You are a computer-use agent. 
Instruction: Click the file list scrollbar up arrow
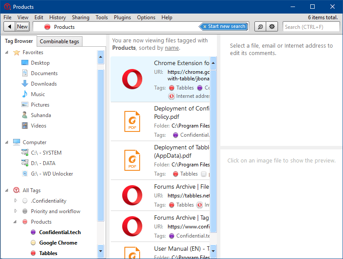213,63
